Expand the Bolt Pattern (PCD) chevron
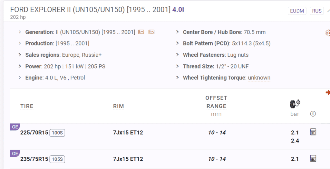This screenshot has width=330, height=169. pos(178,43)
